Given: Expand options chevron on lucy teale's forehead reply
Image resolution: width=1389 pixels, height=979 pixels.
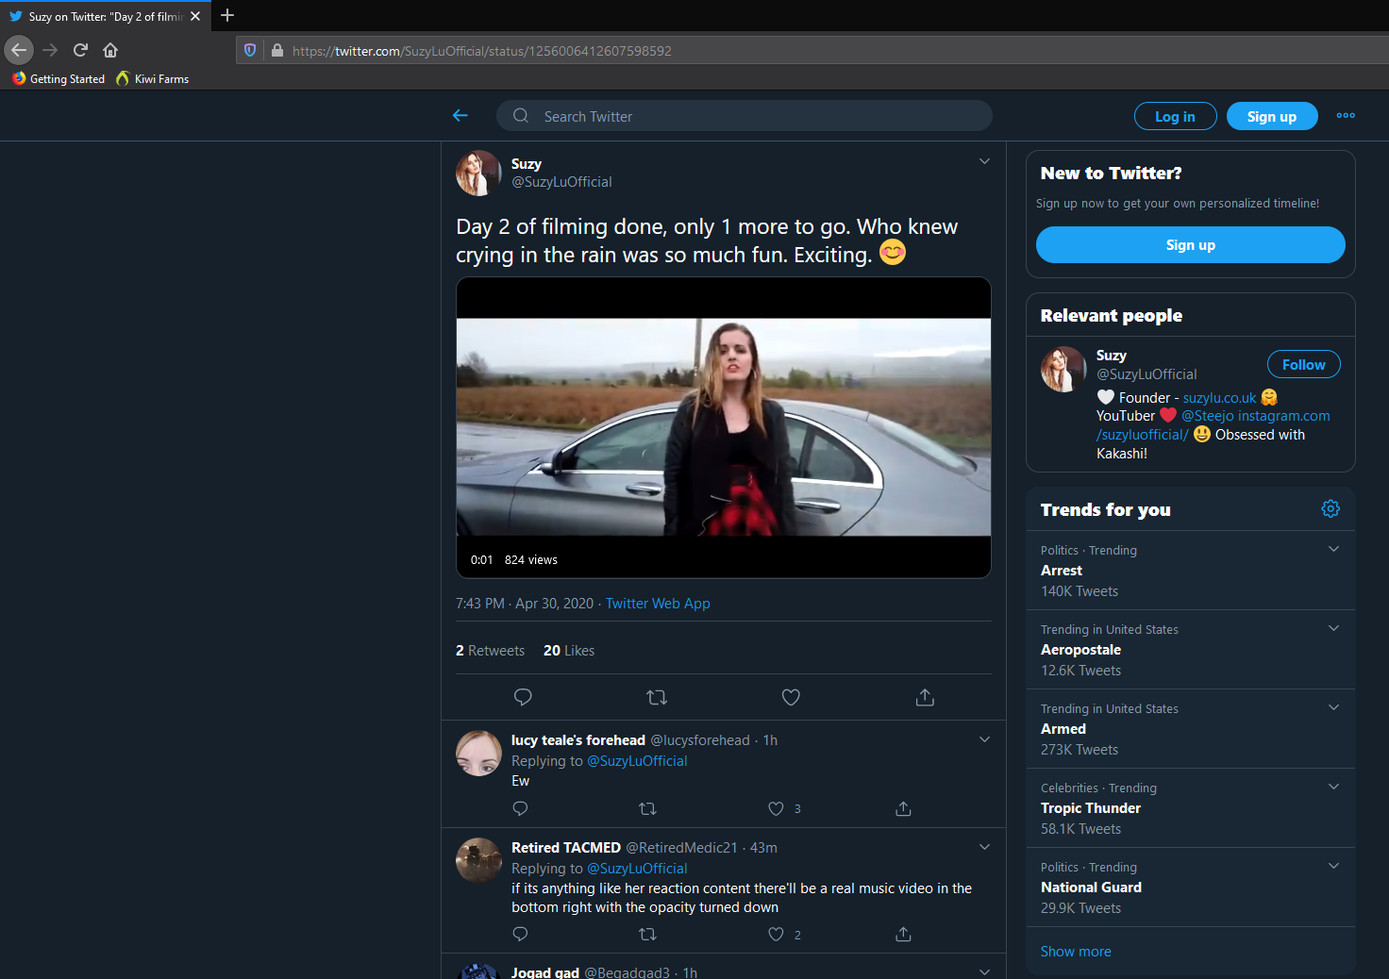Looking at the screenshot, I should click(984, 739).
